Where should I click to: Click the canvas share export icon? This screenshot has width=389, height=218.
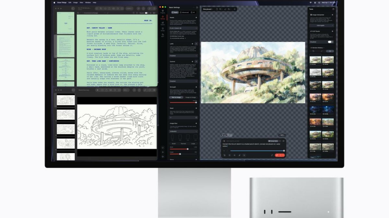[x=226, y=9]
